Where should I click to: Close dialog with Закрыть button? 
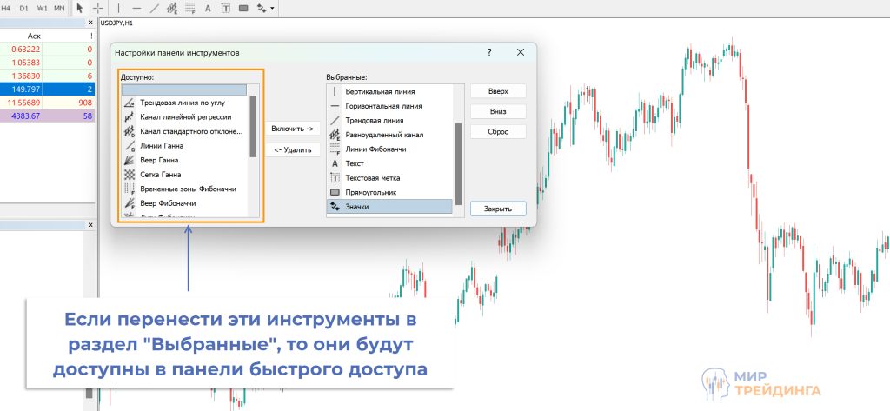[x=498, y=209]
